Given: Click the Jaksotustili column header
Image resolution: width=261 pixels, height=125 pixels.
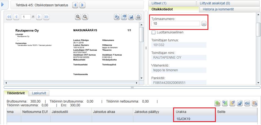Looking at the screenshot, I should coord(71,112).
